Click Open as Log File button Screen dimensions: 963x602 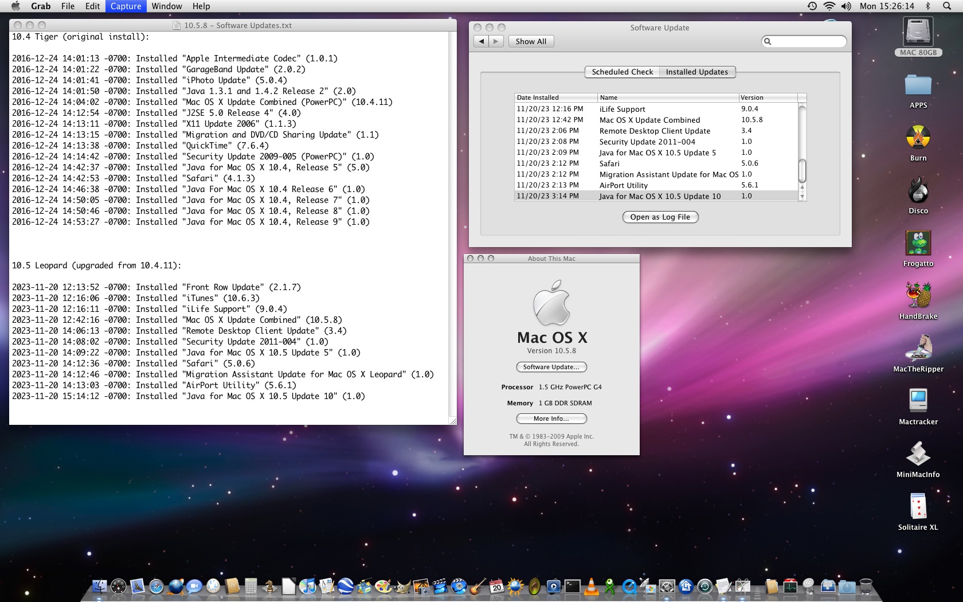click(x=660, y=217)
